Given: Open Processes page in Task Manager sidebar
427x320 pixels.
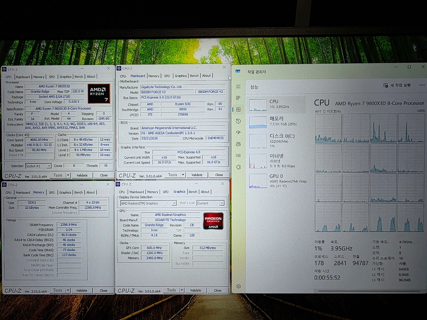Looking at the screenshot, I should tap(238, 98).
